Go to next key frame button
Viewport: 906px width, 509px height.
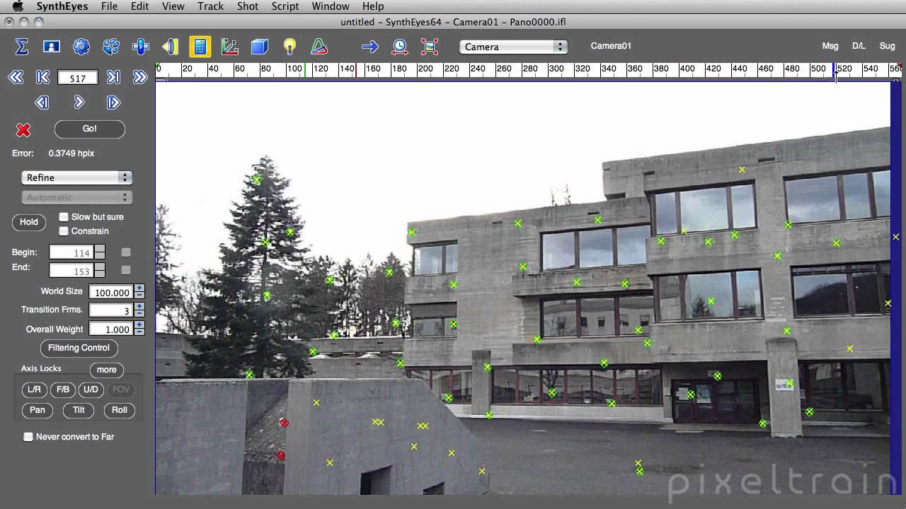tap(113, 78)
